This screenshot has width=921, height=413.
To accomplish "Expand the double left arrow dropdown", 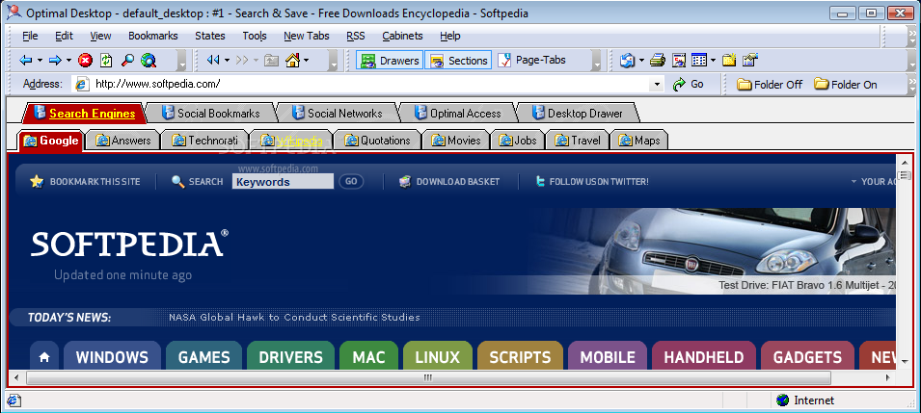I will pos(227,60).
